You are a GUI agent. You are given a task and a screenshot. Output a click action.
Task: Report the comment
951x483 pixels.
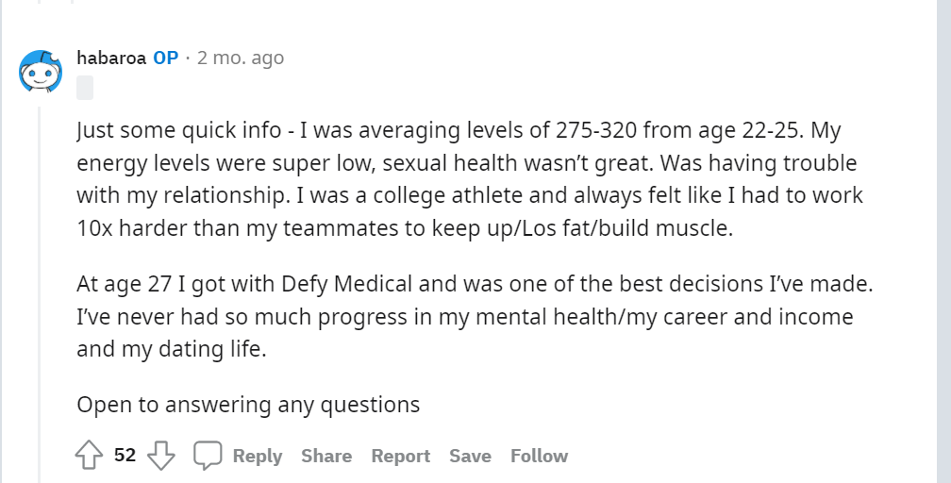pos(400,456)
